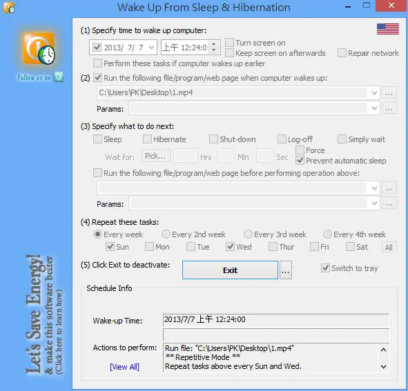Click the US flag language icon

tap(388, 29)
